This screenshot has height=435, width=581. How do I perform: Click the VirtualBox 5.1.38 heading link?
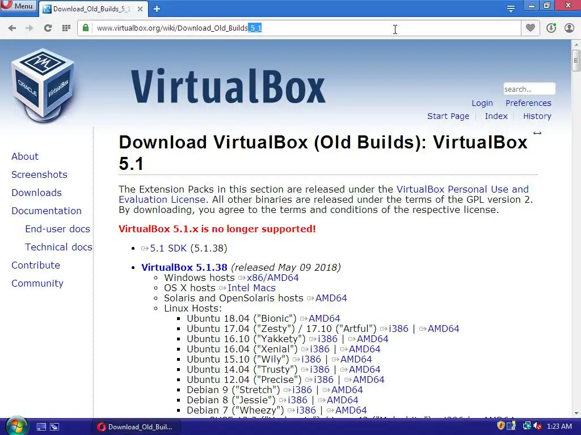click(x=184, y=267)
